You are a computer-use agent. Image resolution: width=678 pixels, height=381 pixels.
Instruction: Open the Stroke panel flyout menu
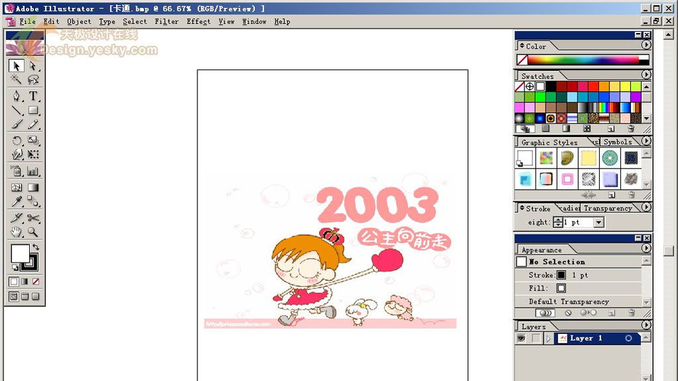[646, 207]
